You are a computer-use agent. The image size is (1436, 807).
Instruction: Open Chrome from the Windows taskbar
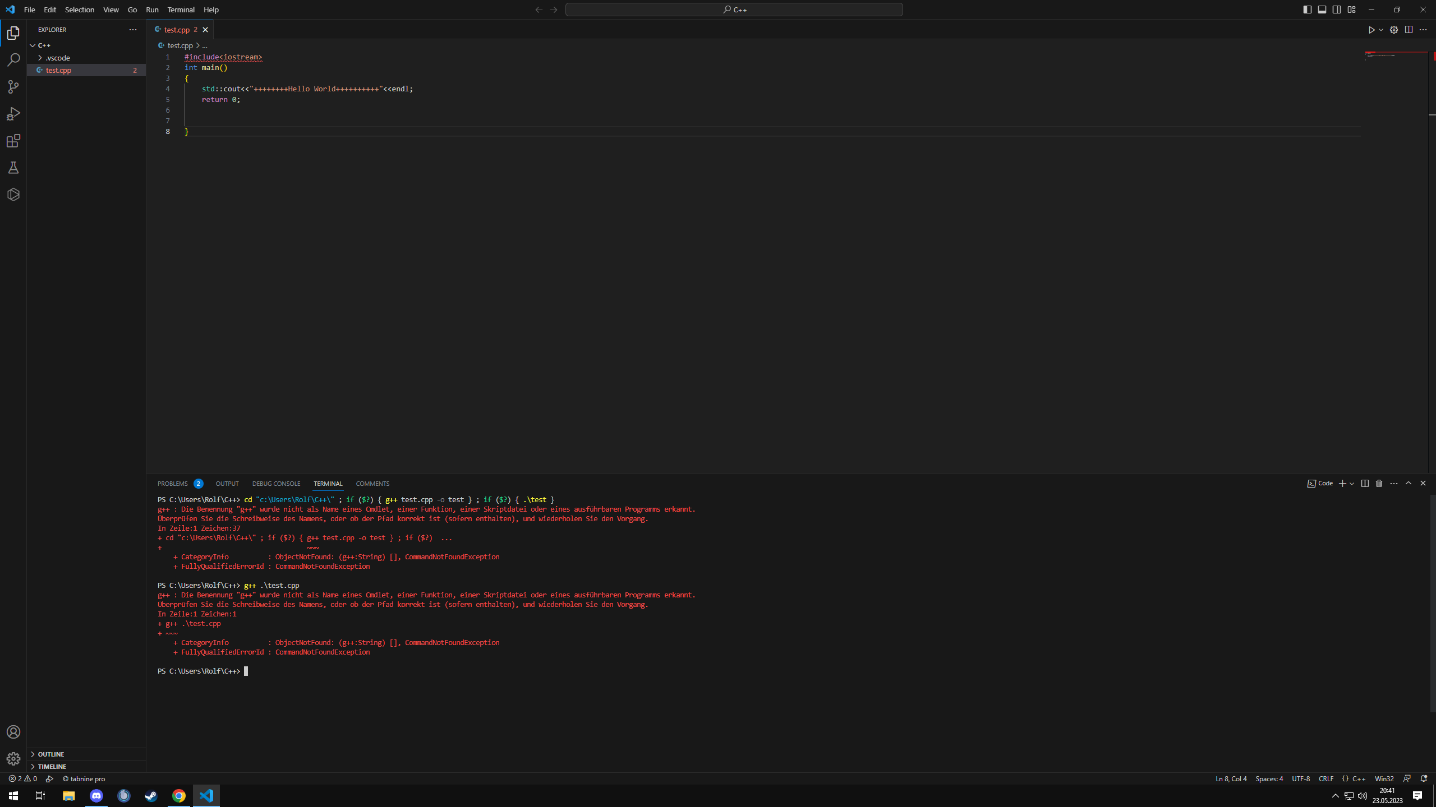[x=179, y=796]
